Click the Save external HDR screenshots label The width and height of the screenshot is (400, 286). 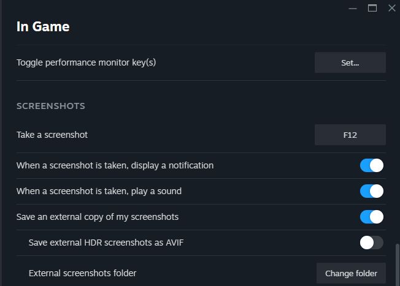click(x=106, y=243)
